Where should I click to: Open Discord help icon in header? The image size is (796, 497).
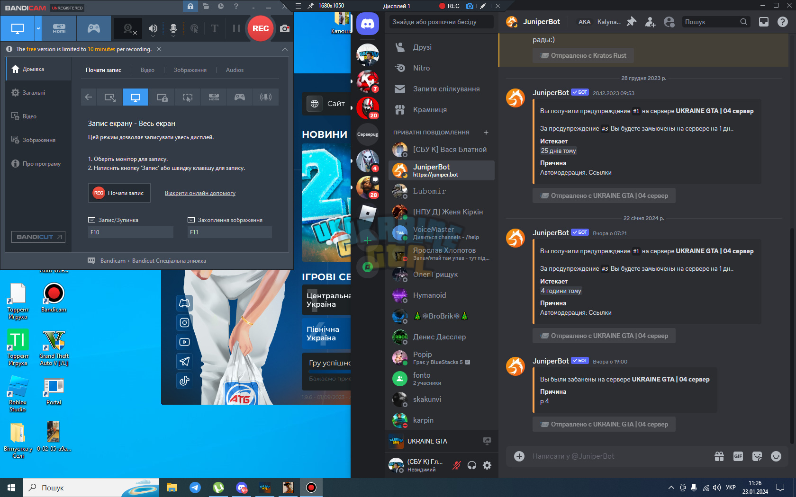783,22
